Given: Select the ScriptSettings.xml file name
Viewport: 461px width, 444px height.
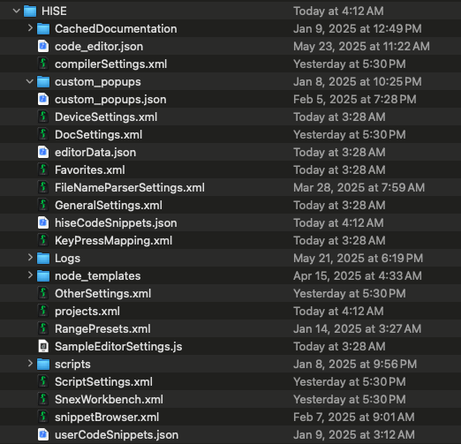Looking at the screenshot, I should pyautogui.click(x=103, y=382).
